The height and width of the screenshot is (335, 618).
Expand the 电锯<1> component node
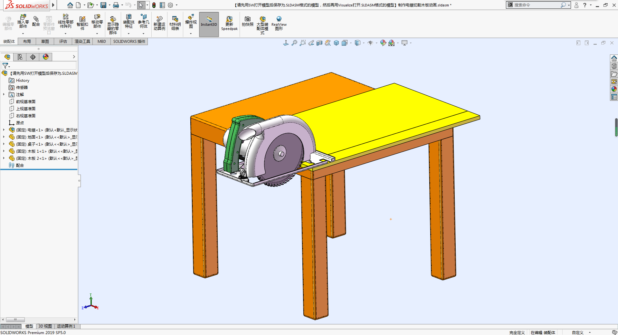pos(4,130)
